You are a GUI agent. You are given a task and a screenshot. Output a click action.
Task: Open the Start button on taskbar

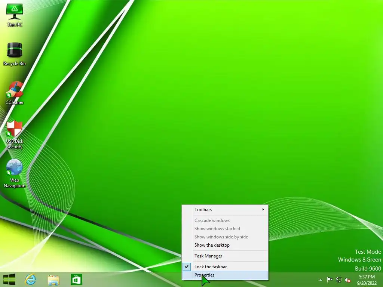[9, 280]
